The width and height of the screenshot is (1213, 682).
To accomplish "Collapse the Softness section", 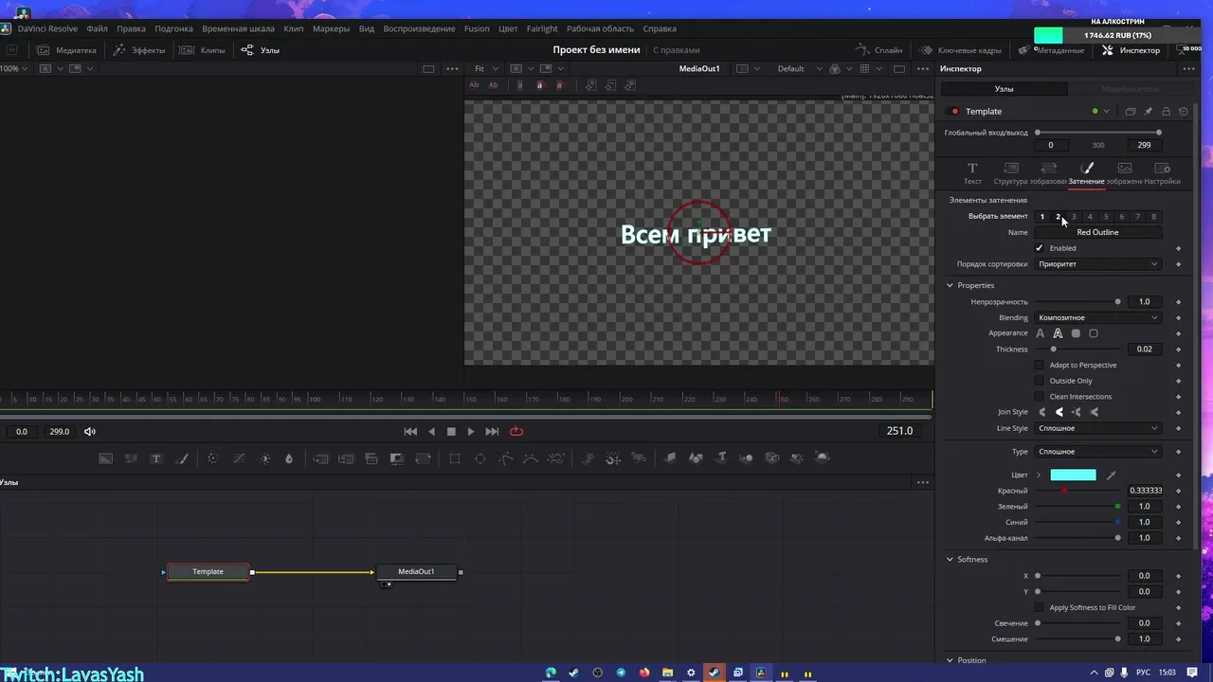I will coord(950,559).
